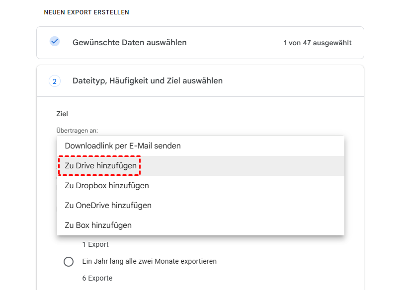Select 'Downloadlink per E-Mail senden' option
Screen dimensions: 404x290
point(123,146)
